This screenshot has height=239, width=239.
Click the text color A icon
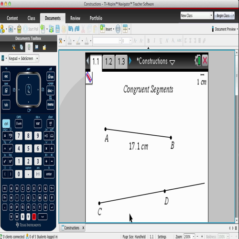tap(87, 41)
